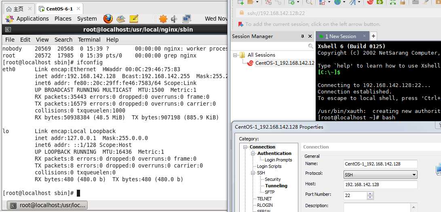Collapse the SSH category node

pos(253,173)
